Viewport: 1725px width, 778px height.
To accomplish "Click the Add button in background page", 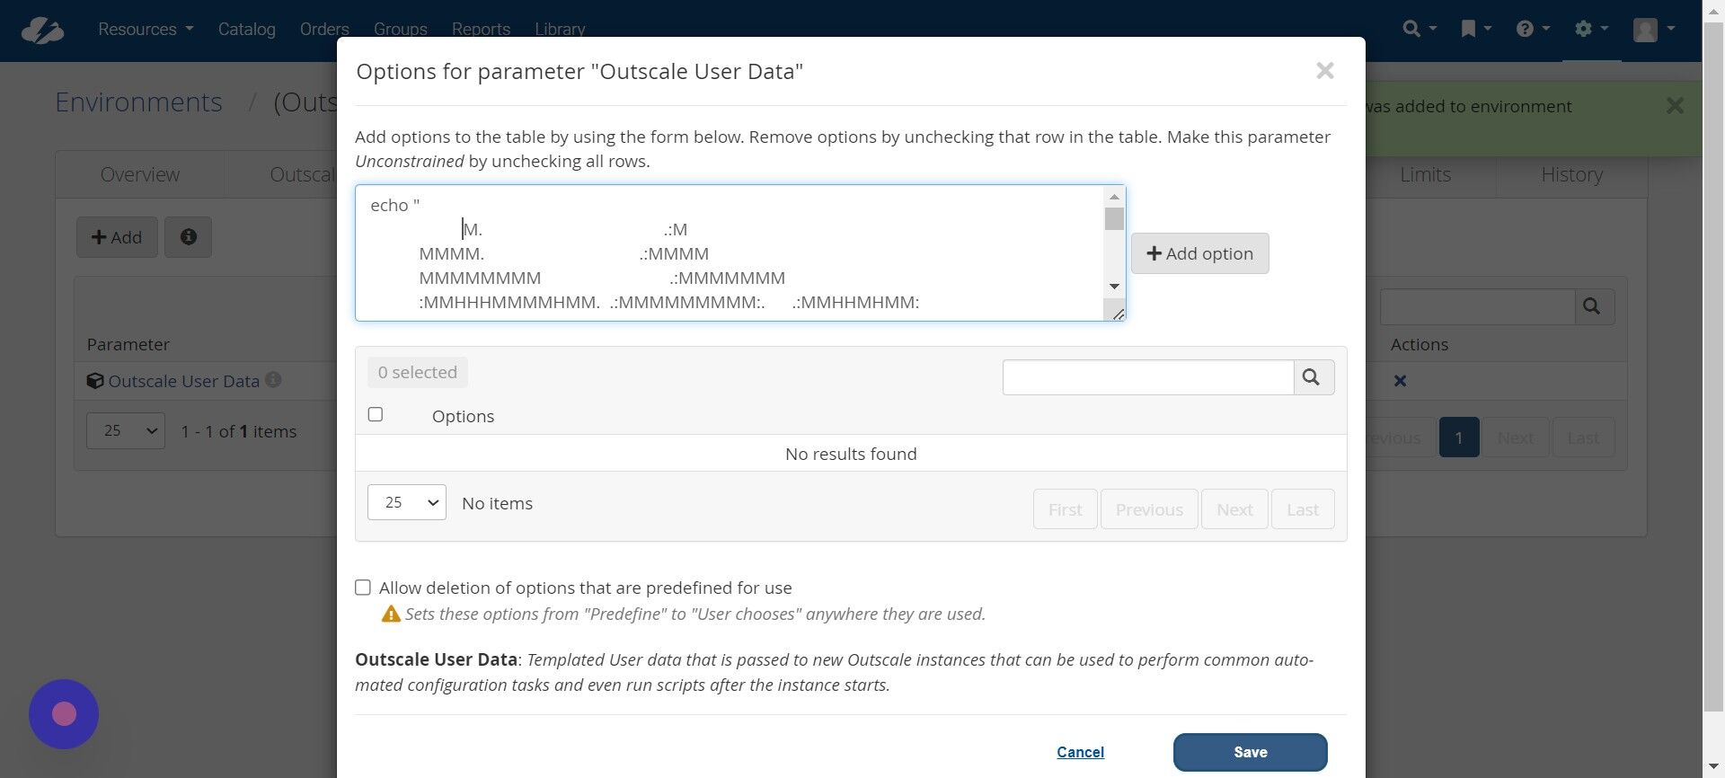I will (117, 237).
